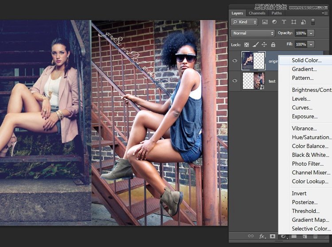332x247 pixels.
Task: Expand the Opacity slider dropdown arrow
Action: (311, 33)
